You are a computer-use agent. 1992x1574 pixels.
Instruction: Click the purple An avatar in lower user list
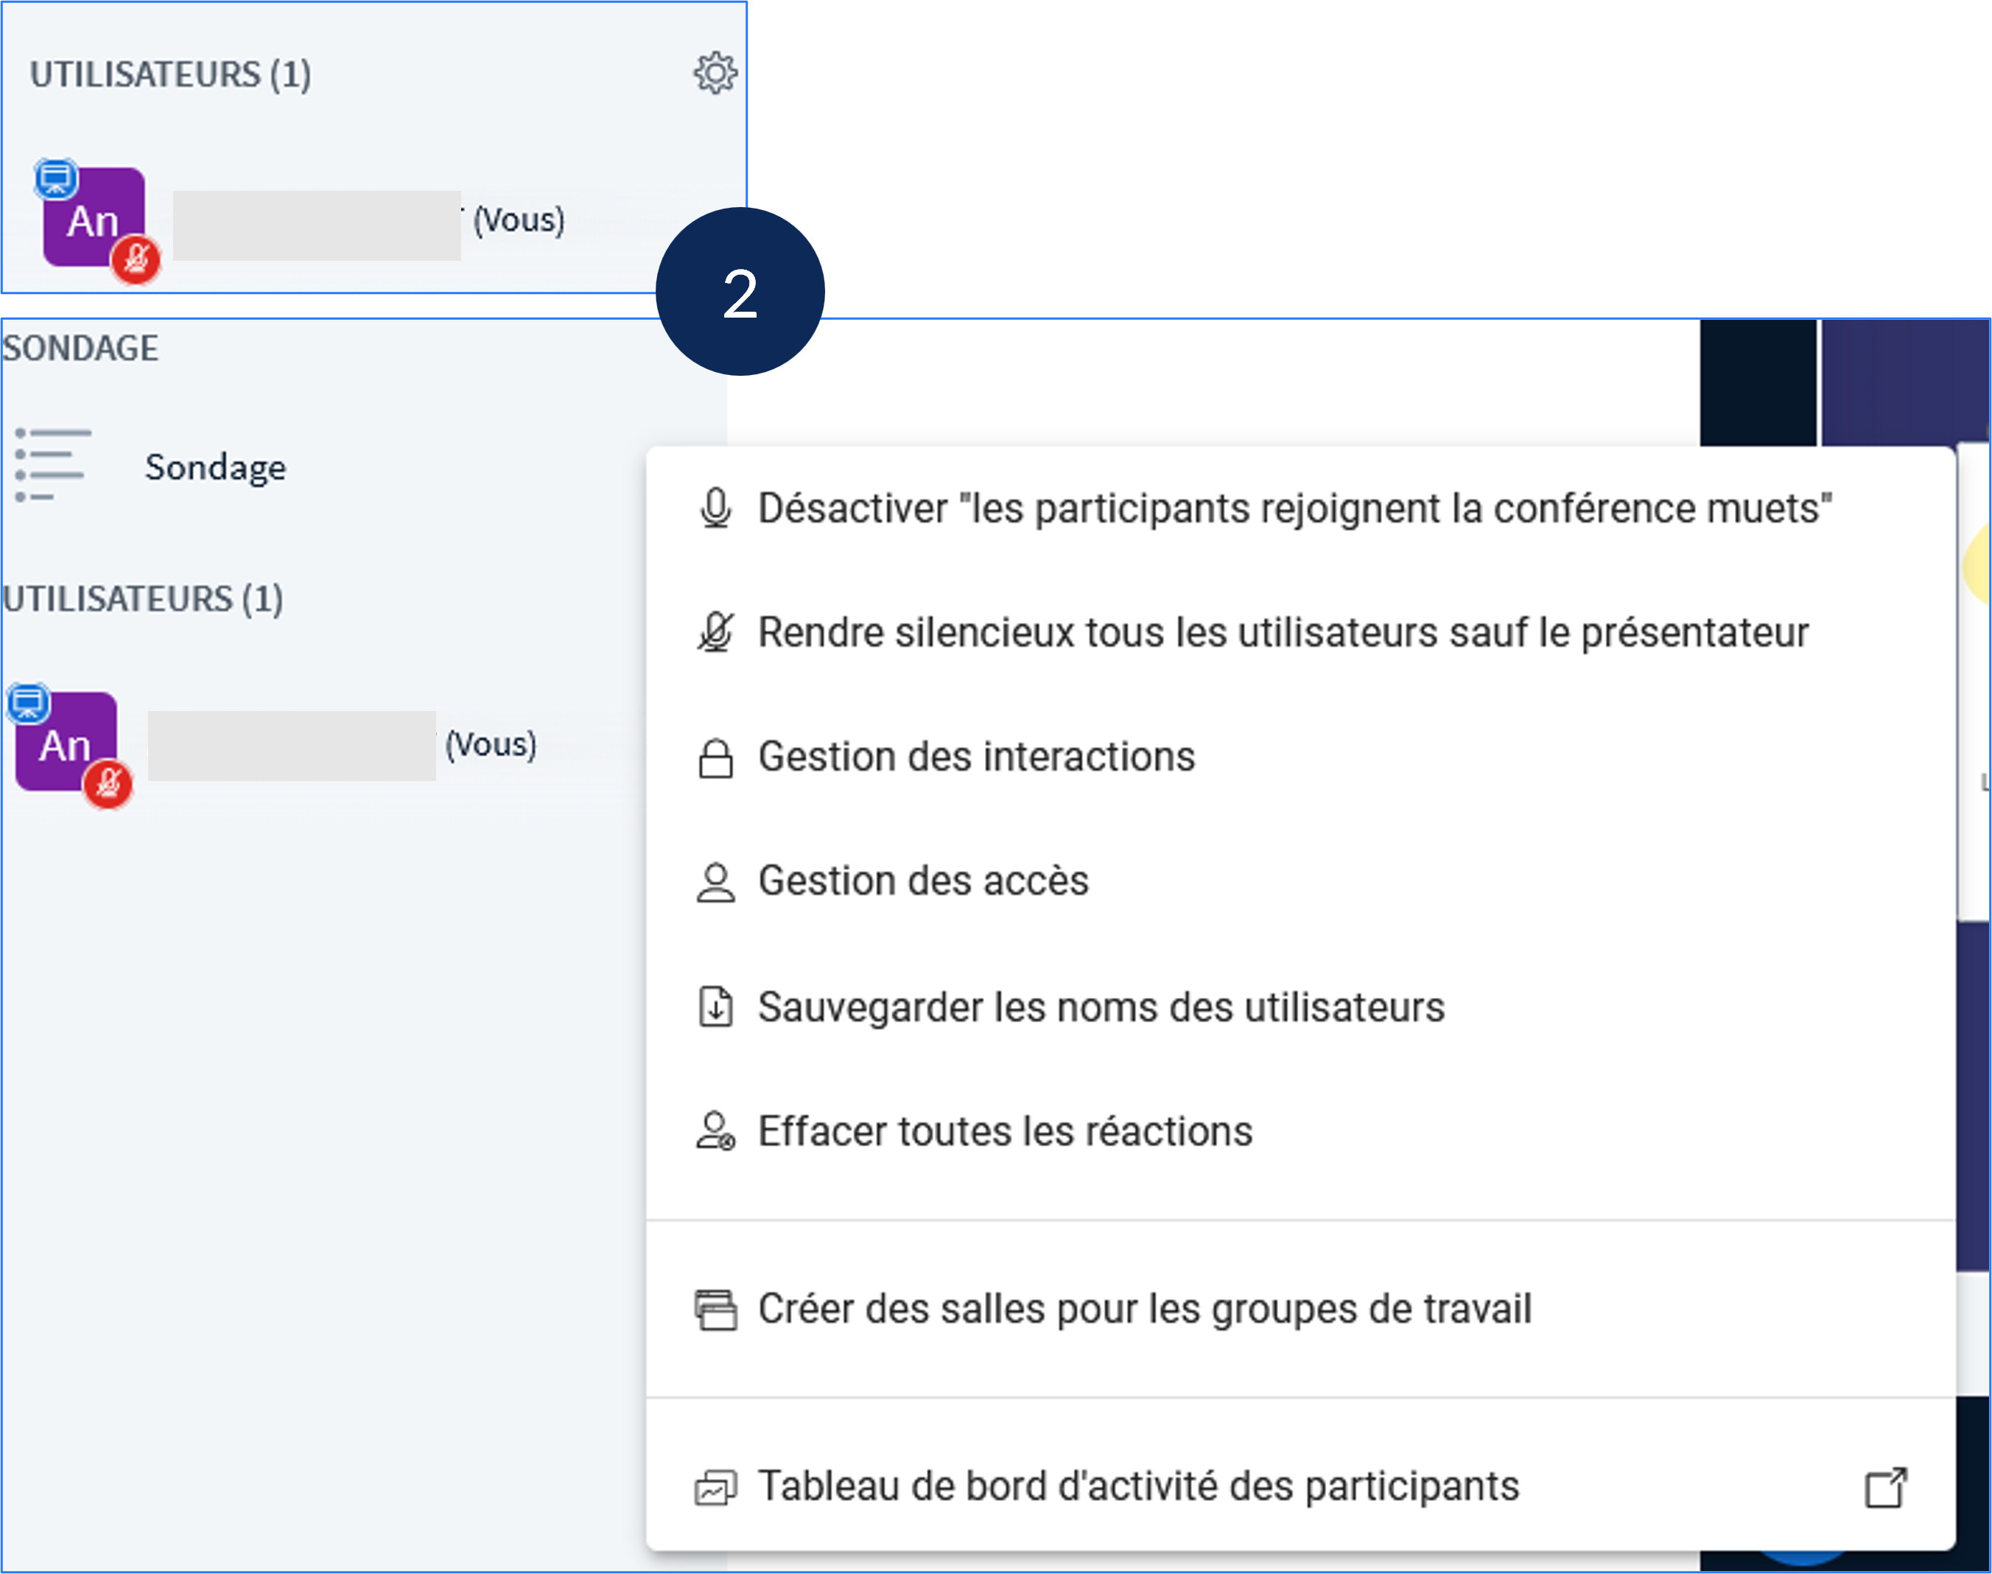point(66,742)
